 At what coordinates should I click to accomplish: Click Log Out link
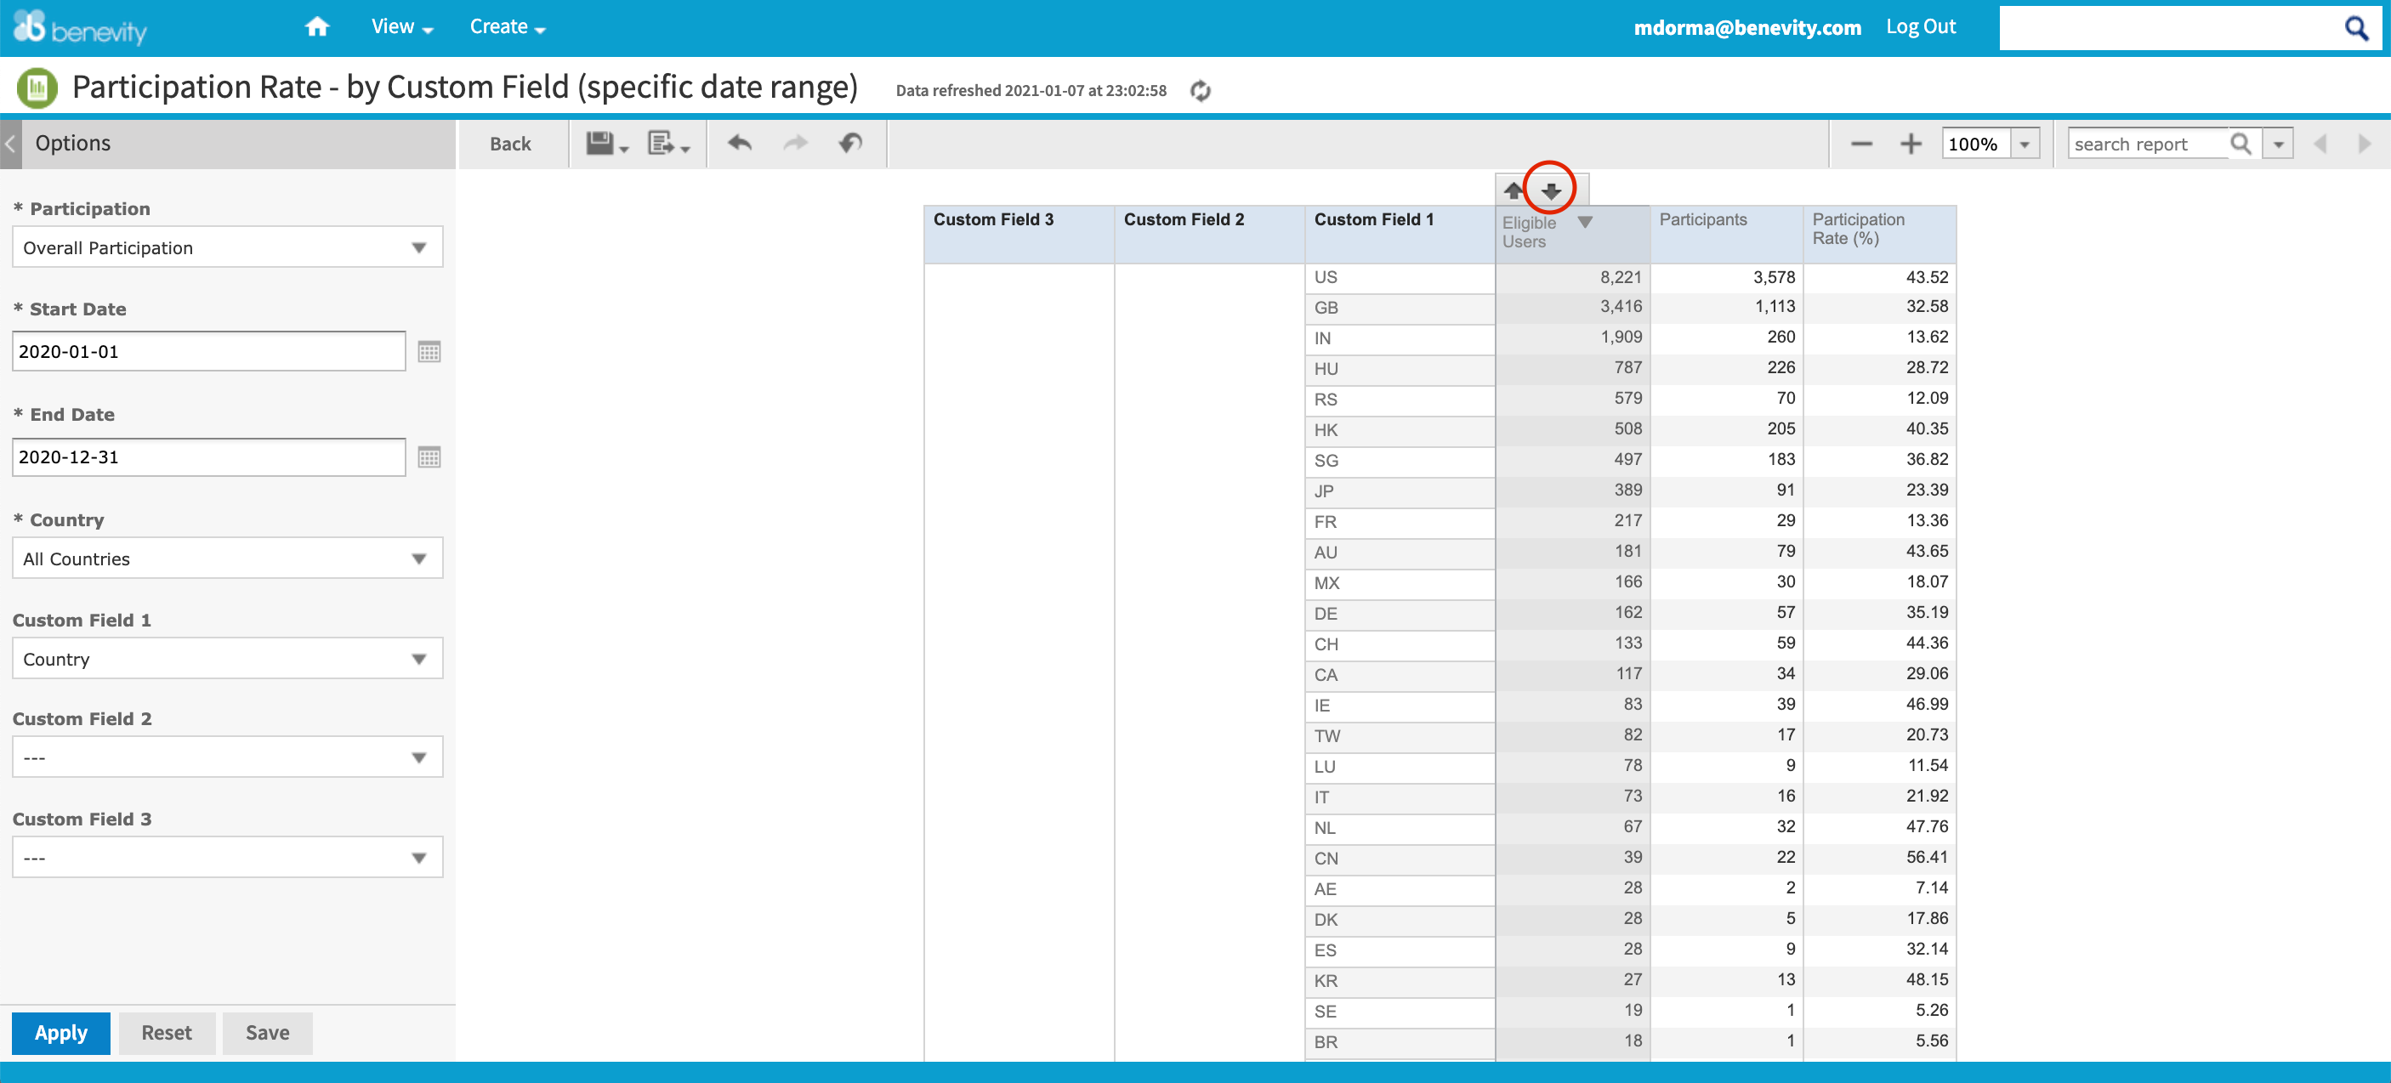click(1921, 27)
